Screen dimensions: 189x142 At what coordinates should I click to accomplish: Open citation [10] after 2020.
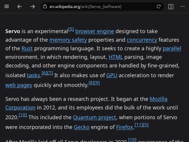(x=23, y=115)
